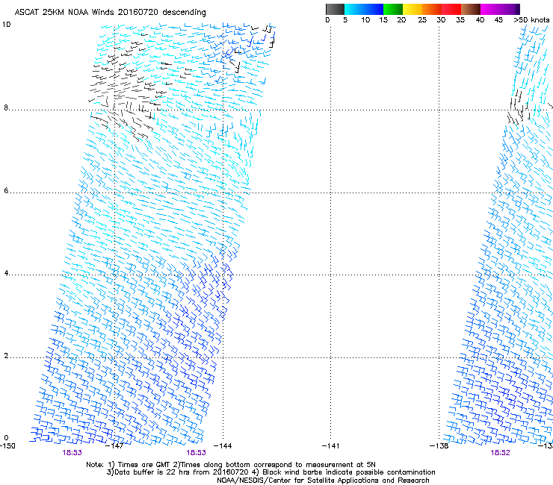This screenshot has width=553, height=485.
Task: Click the longitude axis label '-147'
Action: pyautogui.click(x=115, y=446)
